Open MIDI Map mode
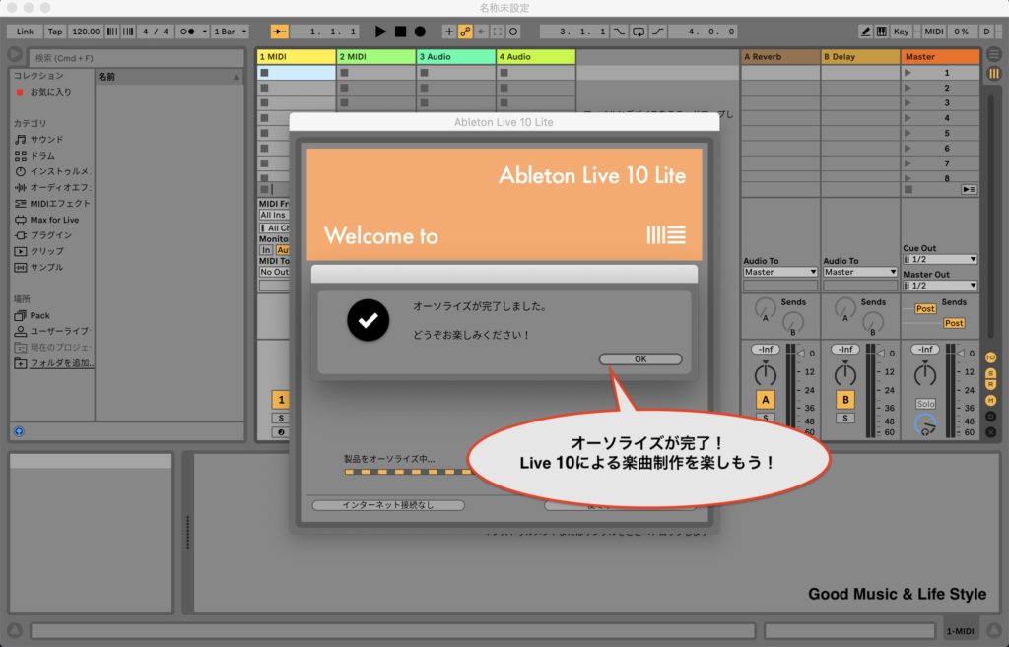Image resolution: width=1009 pixels, height=647 pixels. point(934,31)
